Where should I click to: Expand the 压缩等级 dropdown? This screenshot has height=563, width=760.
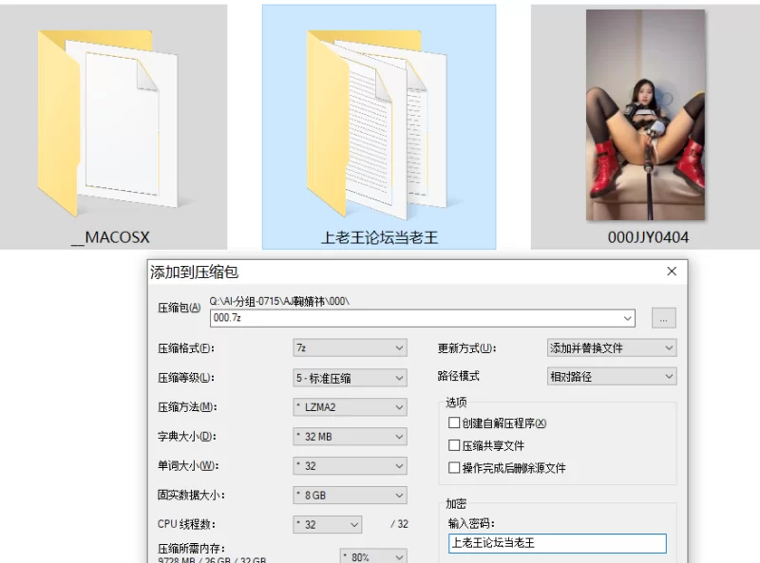(350, 378)
